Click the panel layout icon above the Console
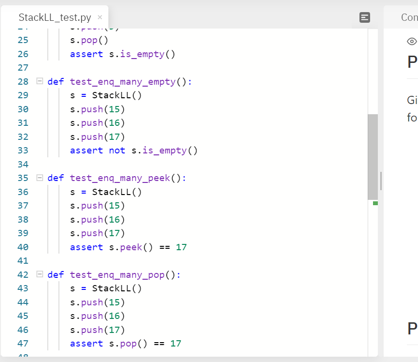418x362 pixels. [x=365, y=17]
